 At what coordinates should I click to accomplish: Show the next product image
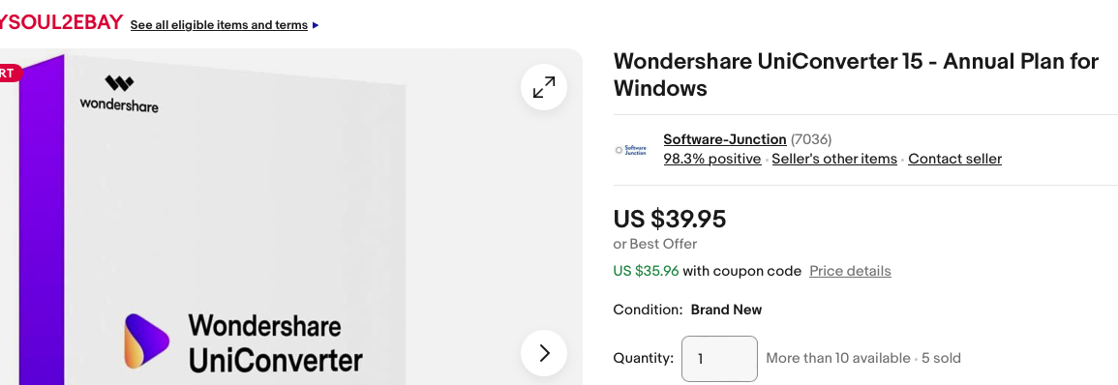(544, 353)
